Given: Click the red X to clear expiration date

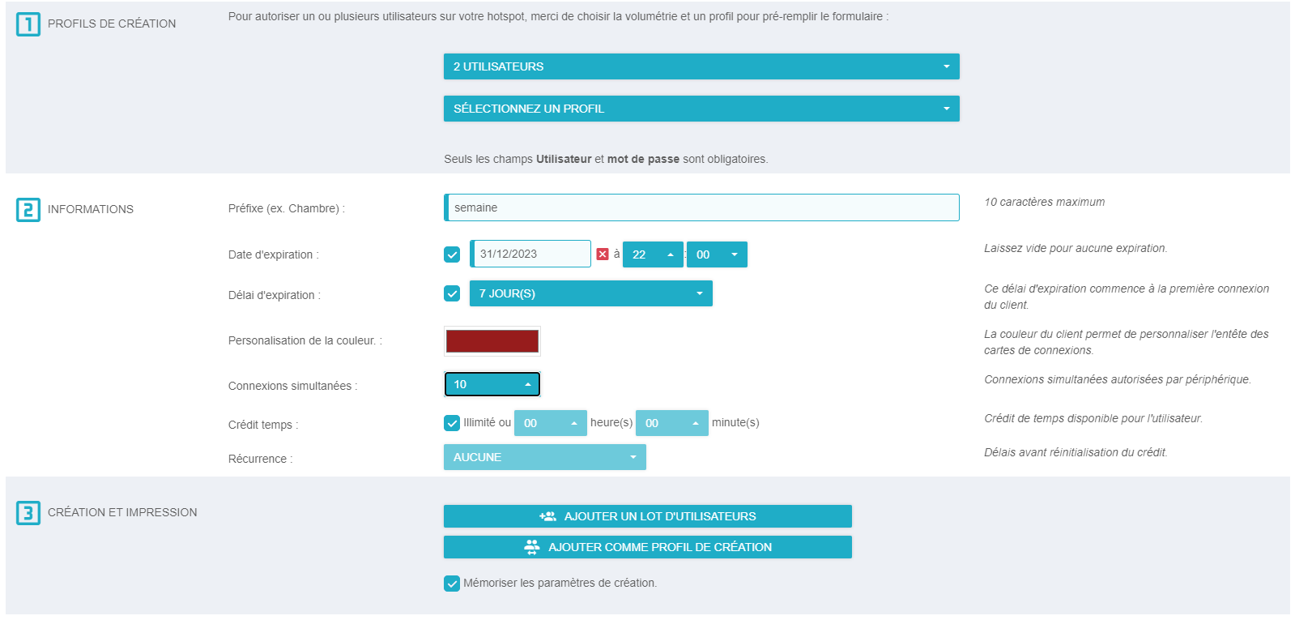Looking at the screenshot, I should click(x=603, y=254).
